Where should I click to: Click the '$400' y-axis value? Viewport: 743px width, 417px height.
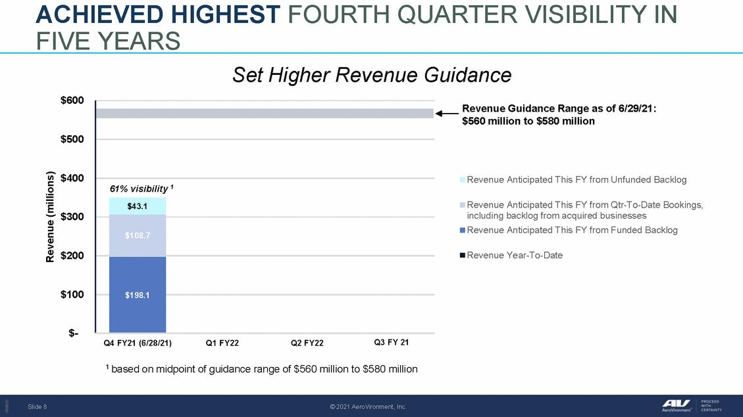[72, 178]
